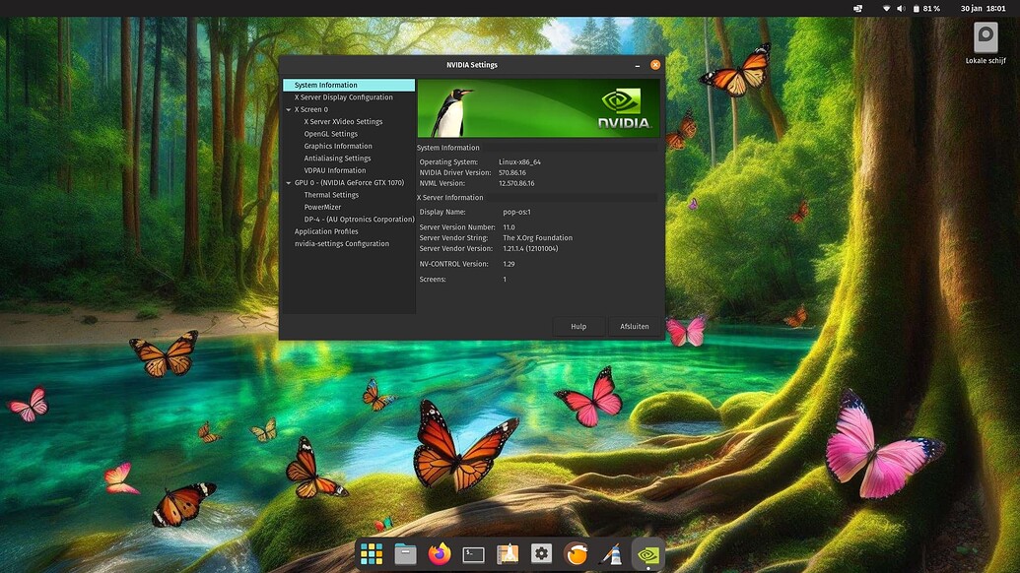Collapse the GPU 0 GeForce GTX 1070 section
This screenshot has width=1020, height=573.
289,182
